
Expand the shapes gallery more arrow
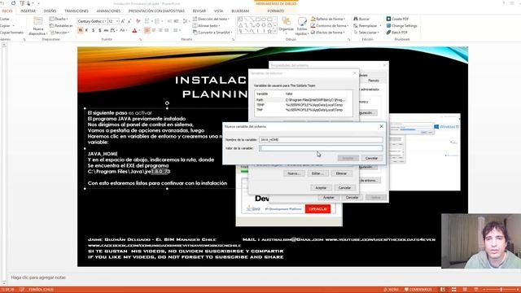(x=275, y=32)
